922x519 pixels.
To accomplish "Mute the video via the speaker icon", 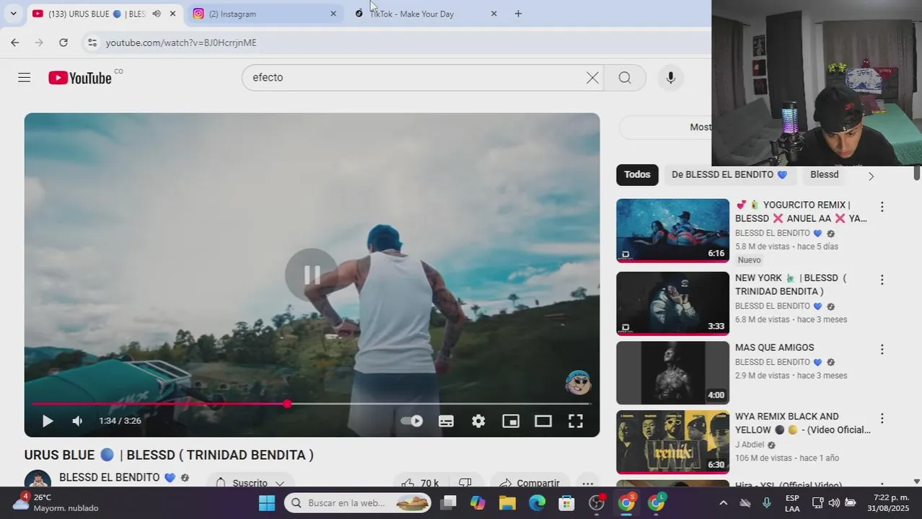I will tap(77, 421).
